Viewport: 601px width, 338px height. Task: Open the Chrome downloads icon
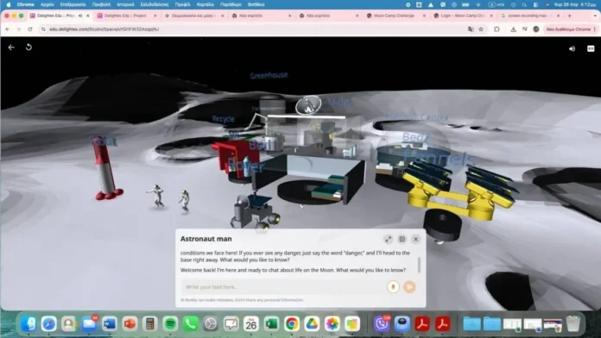point(513,29)
